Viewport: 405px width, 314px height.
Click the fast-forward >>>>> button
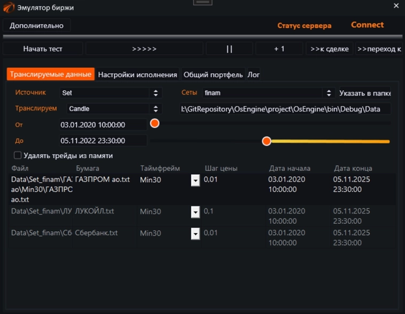pos(144,49)
